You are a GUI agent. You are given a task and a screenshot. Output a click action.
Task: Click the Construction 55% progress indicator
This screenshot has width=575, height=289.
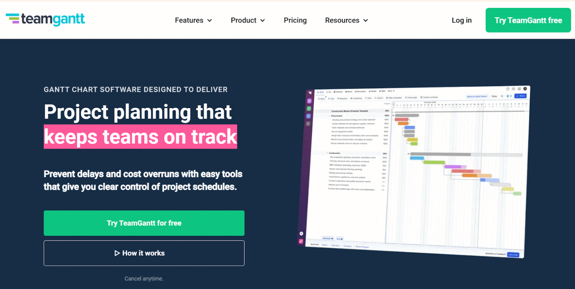(x=385, y=154)
